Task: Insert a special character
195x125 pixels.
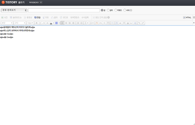Action: click(104, 23)
